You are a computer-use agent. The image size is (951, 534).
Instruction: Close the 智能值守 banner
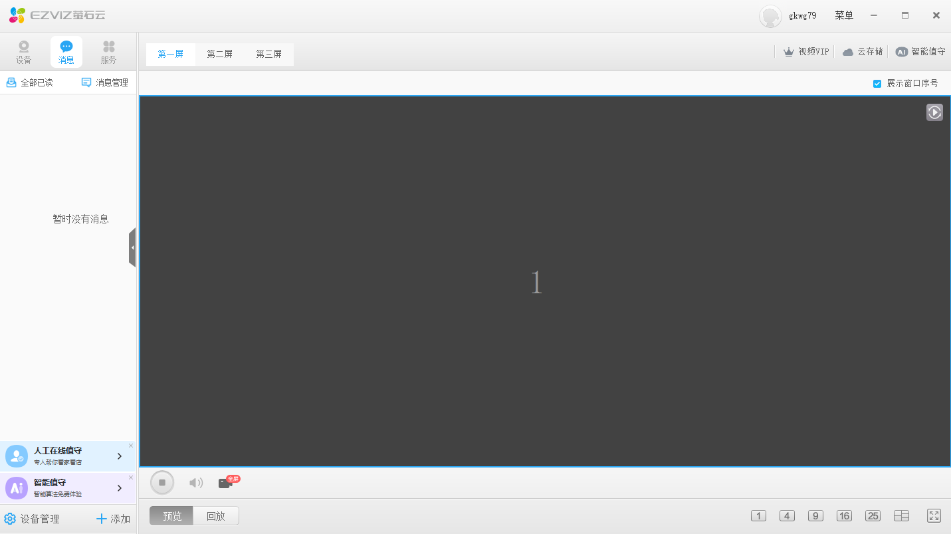click(131, 477)
